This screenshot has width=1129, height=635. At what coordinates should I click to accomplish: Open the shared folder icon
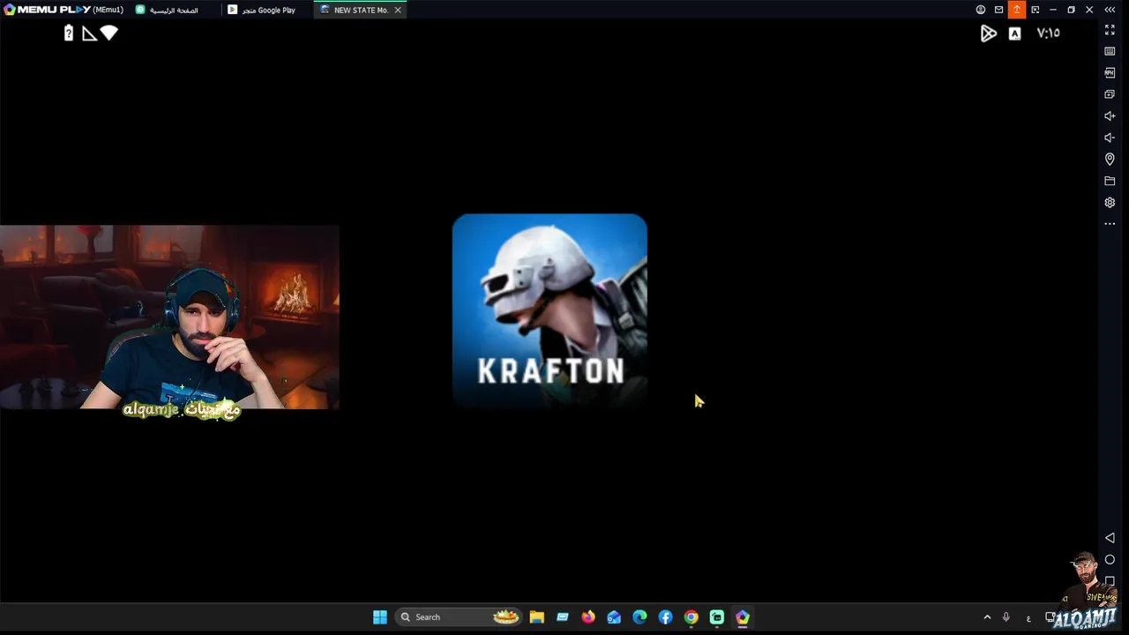tap(1110, 181)
